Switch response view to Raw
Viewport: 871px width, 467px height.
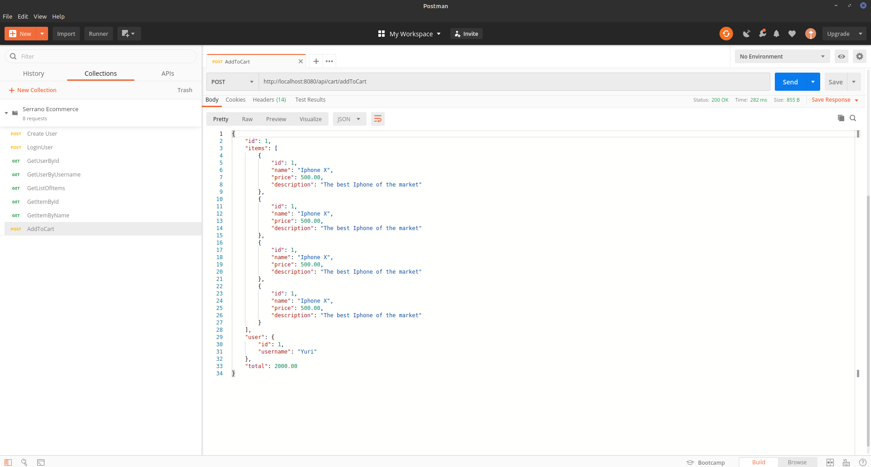[247, 119]
